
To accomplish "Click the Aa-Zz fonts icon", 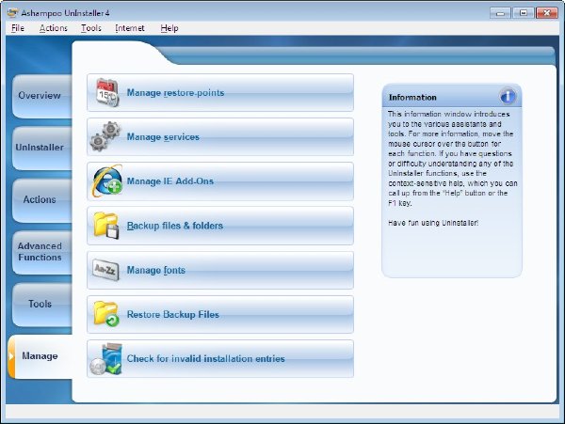I will (105, 270).
